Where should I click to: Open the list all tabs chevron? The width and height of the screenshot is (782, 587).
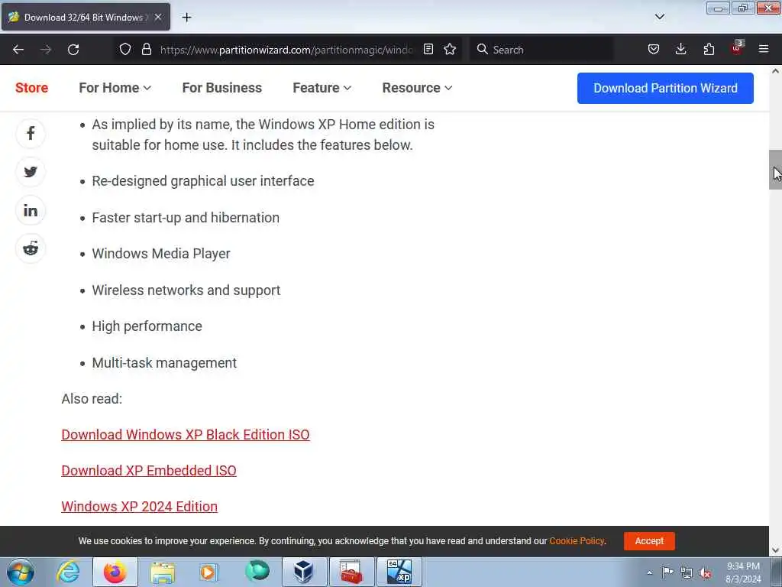(x=659, y=17)
